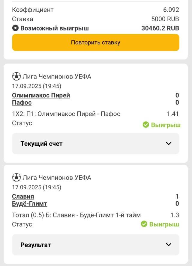Expand the Текущий счет section

coord(95,143)
